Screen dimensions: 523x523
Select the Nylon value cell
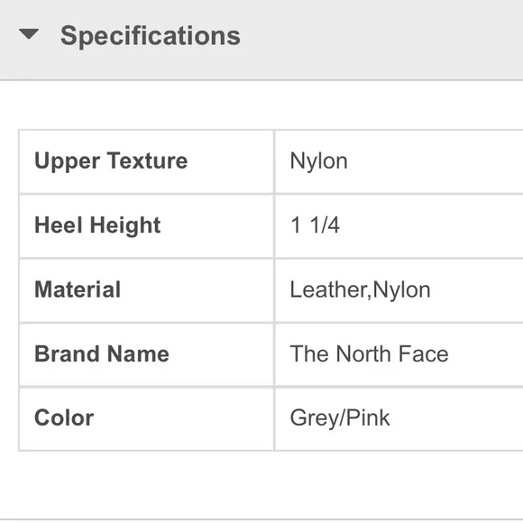pyautogui.click(x=399, y=161)
